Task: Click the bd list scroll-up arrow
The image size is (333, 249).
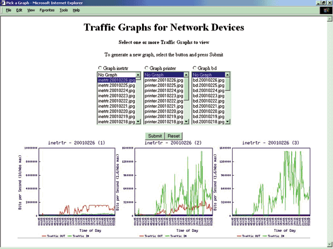Action: click(228, 75)
